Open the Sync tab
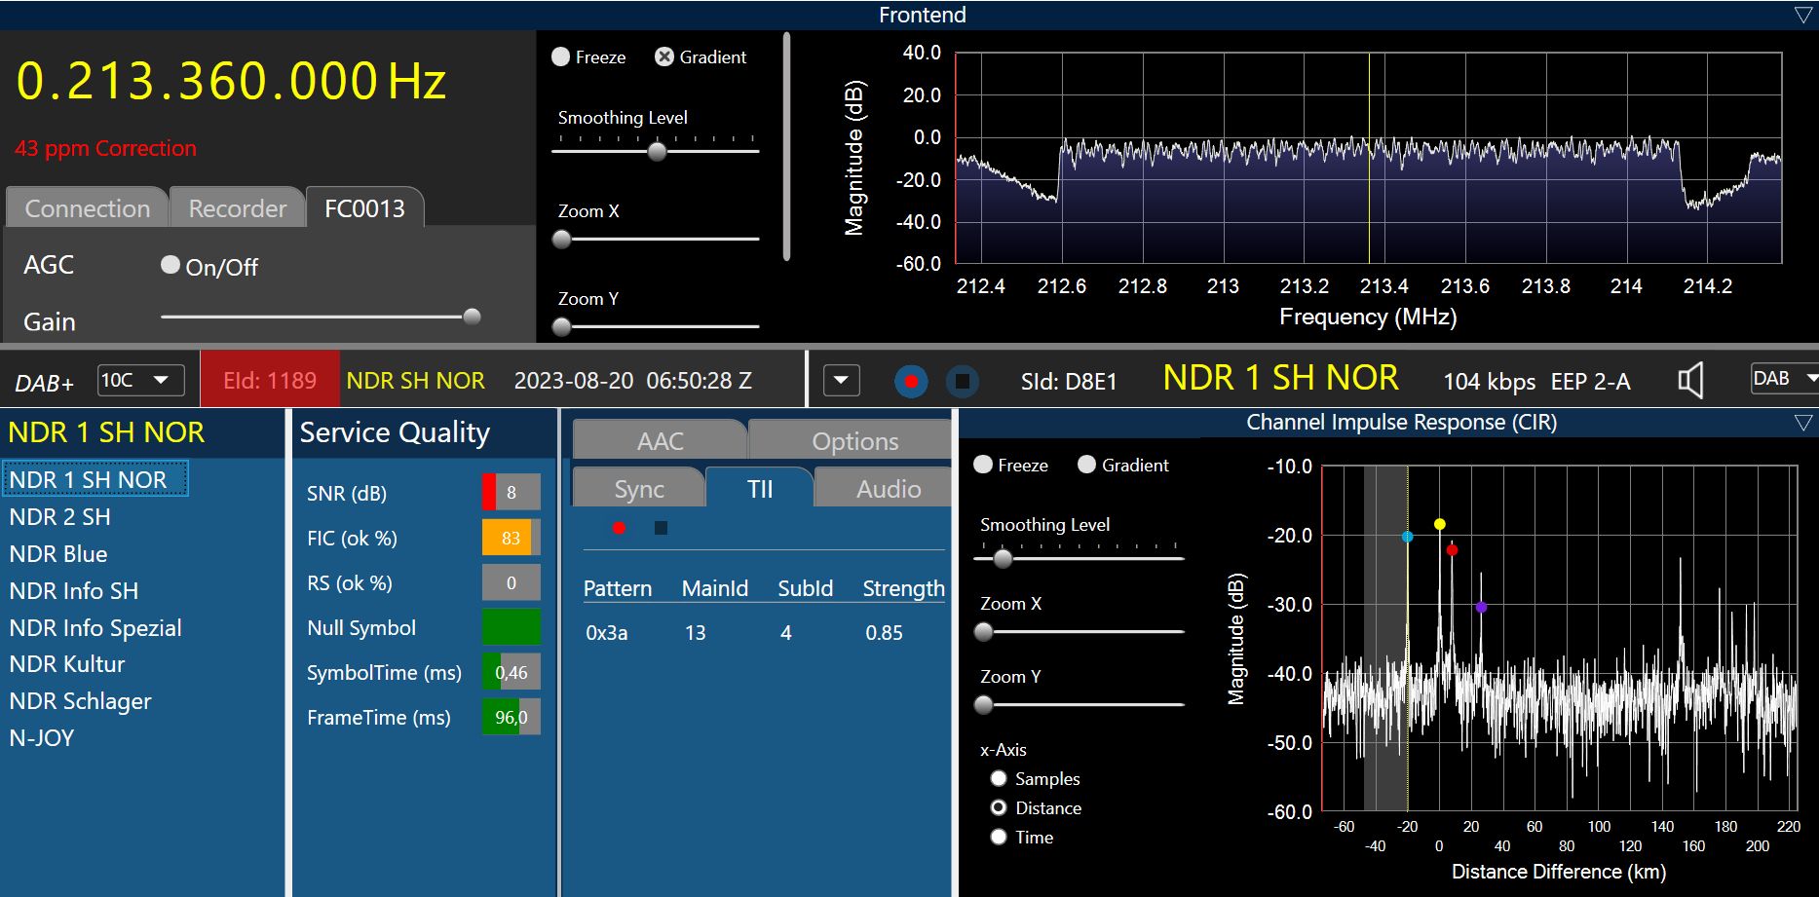 pos(638,489)
